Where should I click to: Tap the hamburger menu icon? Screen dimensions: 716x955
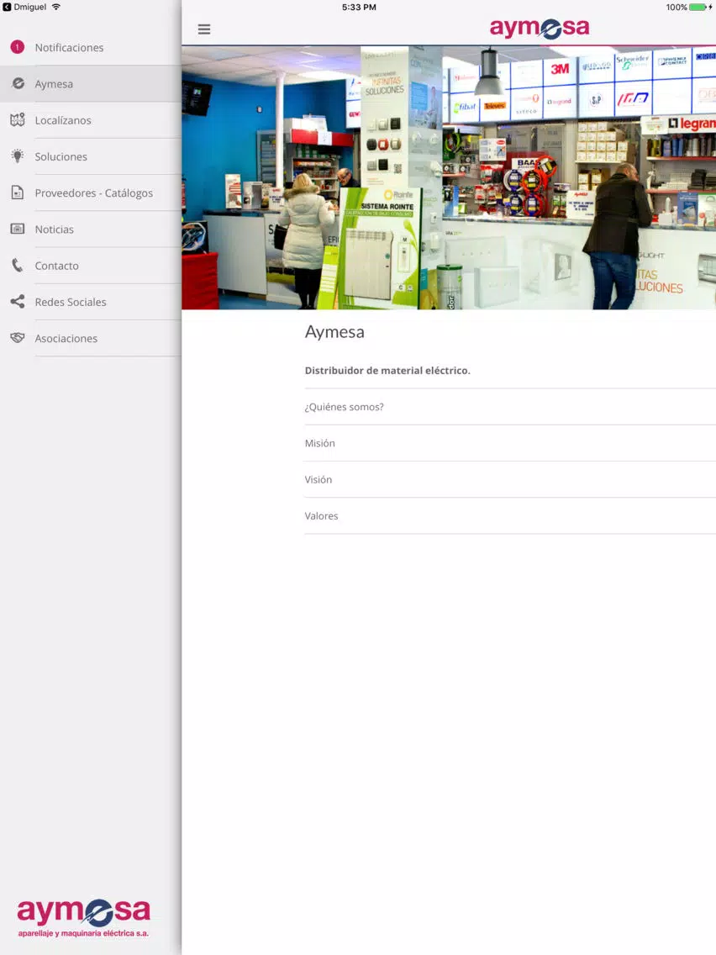click(x=204, y=29)
